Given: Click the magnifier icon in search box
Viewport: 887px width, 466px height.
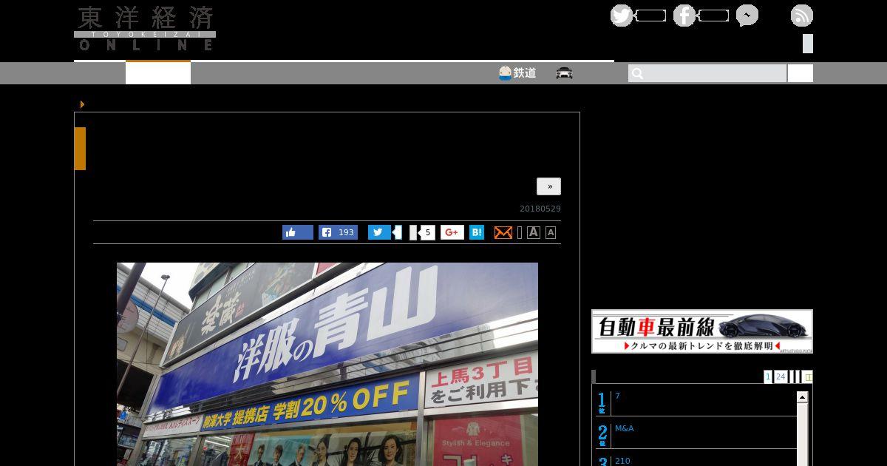Looking at the screenshot, I should (638, 73).
